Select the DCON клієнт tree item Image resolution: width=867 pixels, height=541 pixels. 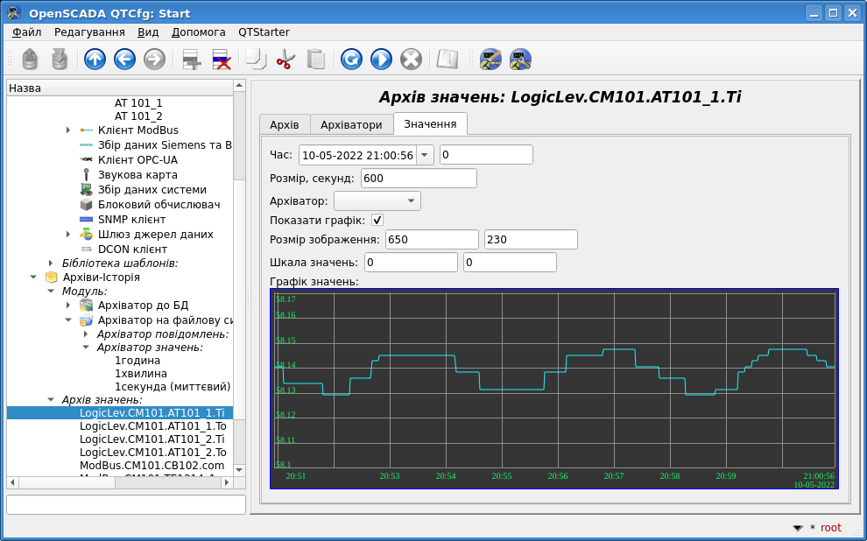click(x=133, y=249)
